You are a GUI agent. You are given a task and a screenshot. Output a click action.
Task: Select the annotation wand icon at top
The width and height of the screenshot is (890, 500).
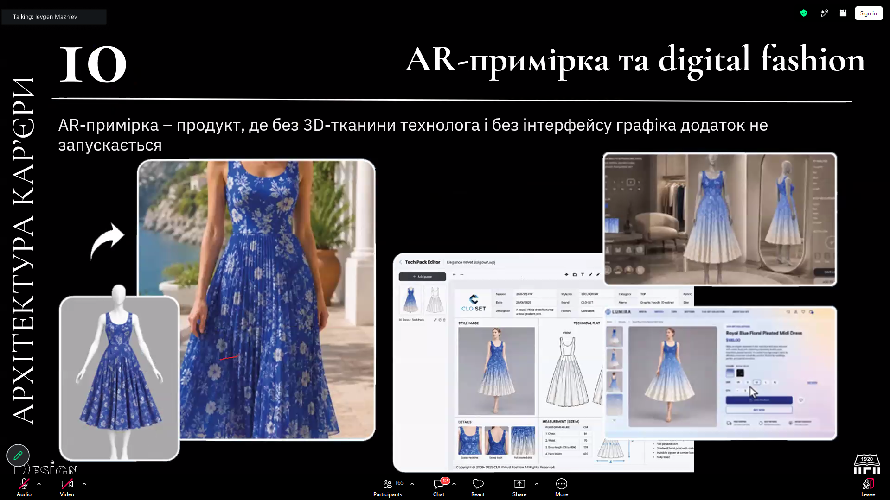point(824,13)
